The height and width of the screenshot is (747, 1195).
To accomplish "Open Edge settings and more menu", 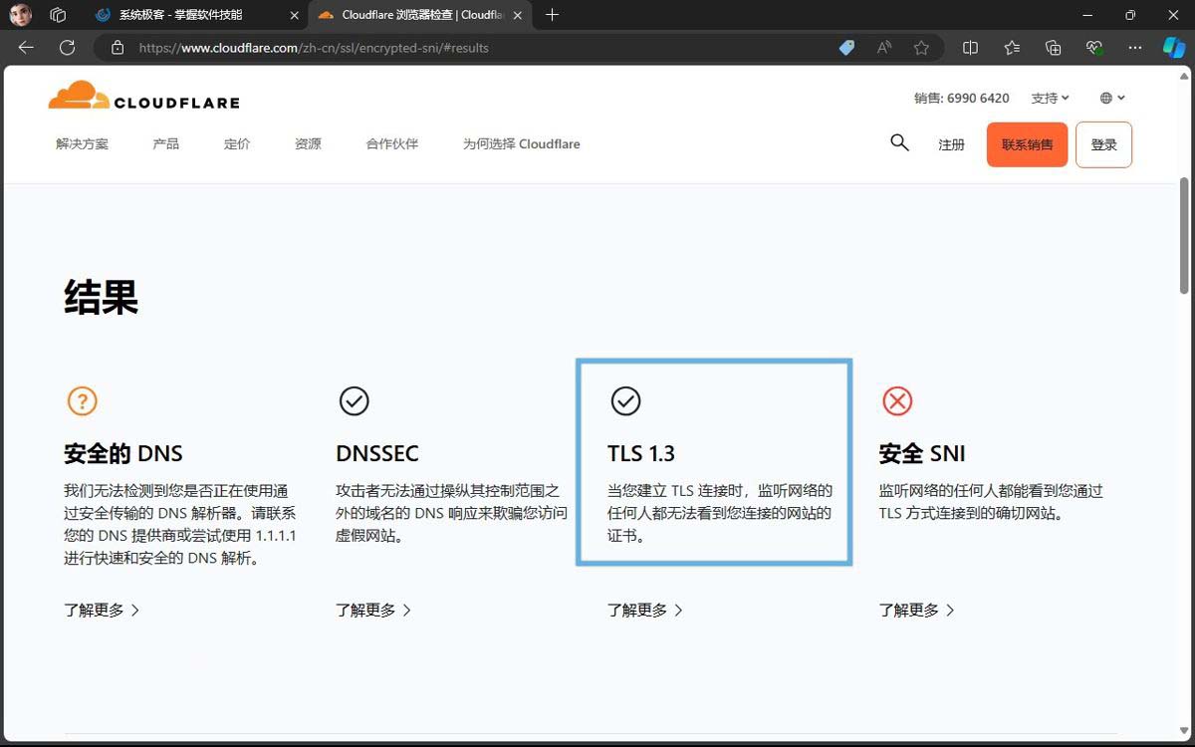I will pos(1135,47).
